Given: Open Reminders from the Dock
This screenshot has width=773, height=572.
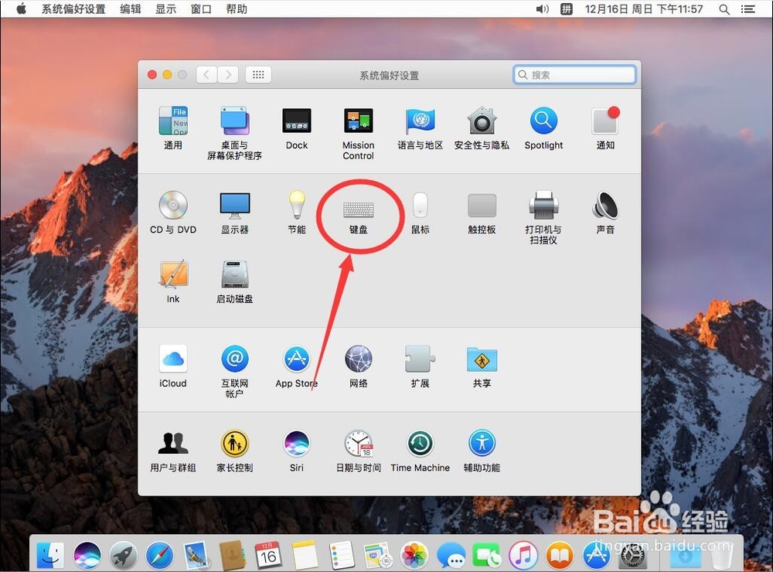Looking at the screenshot, I should click(341, 555).
